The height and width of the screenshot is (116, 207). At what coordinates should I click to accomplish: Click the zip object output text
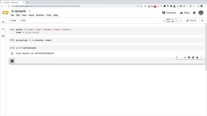[x=35, y=53]
